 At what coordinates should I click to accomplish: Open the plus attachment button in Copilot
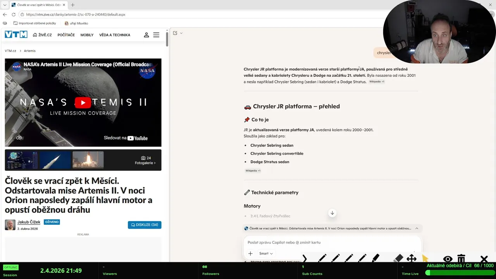[x=250, y=253]
